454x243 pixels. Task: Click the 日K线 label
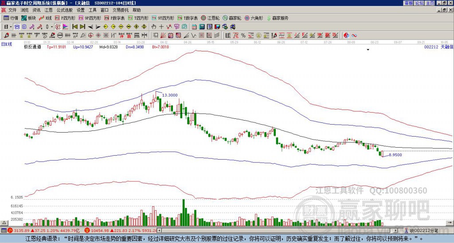click(7, 44)
